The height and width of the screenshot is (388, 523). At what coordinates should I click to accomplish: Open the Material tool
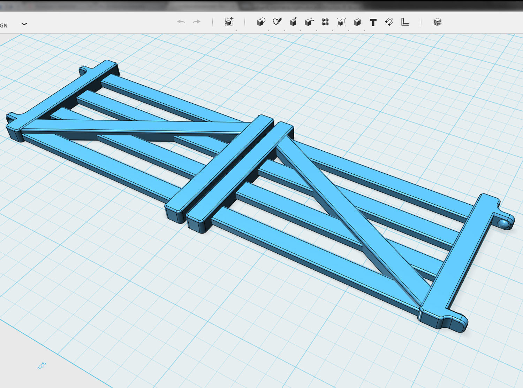[x=437, y=22]
